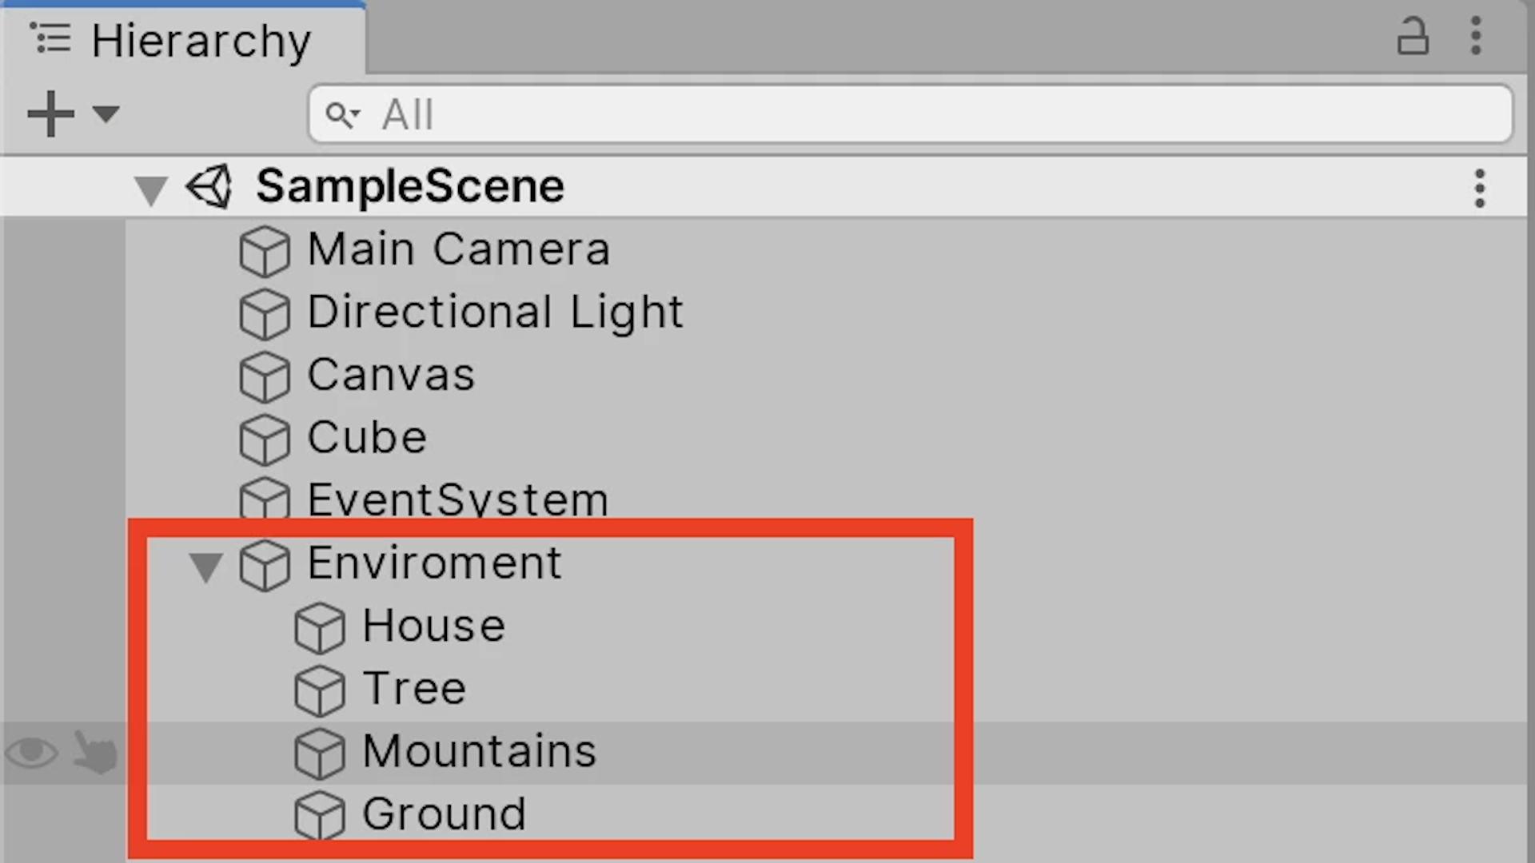Click the House object cube icon
This screenshot has width=1535, height=863.
pos(320,627)
